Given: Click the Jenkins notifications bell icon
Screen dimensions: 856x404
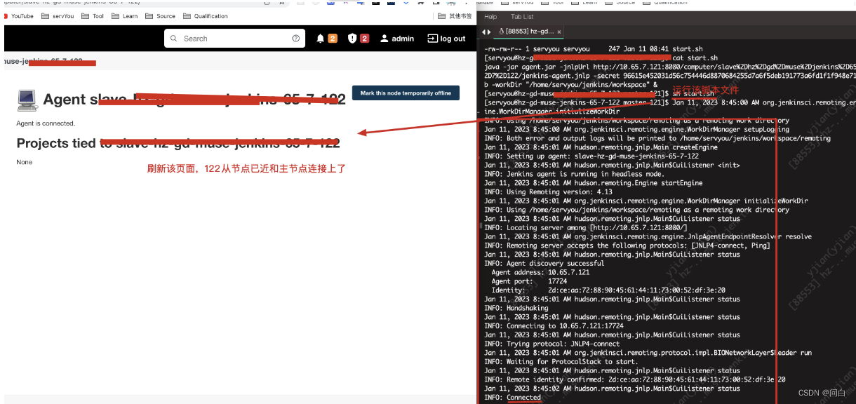Looking at the screenshot, I should [x=321, y=39].
